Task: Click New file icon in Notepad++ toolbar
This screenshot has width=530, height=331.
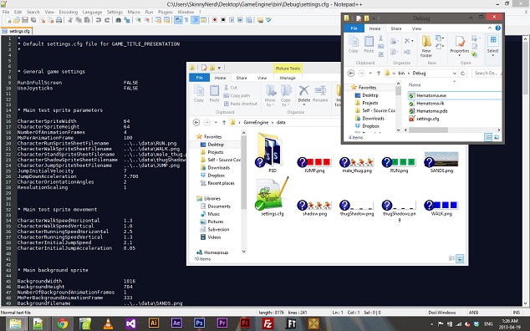Action: (8, 20)
